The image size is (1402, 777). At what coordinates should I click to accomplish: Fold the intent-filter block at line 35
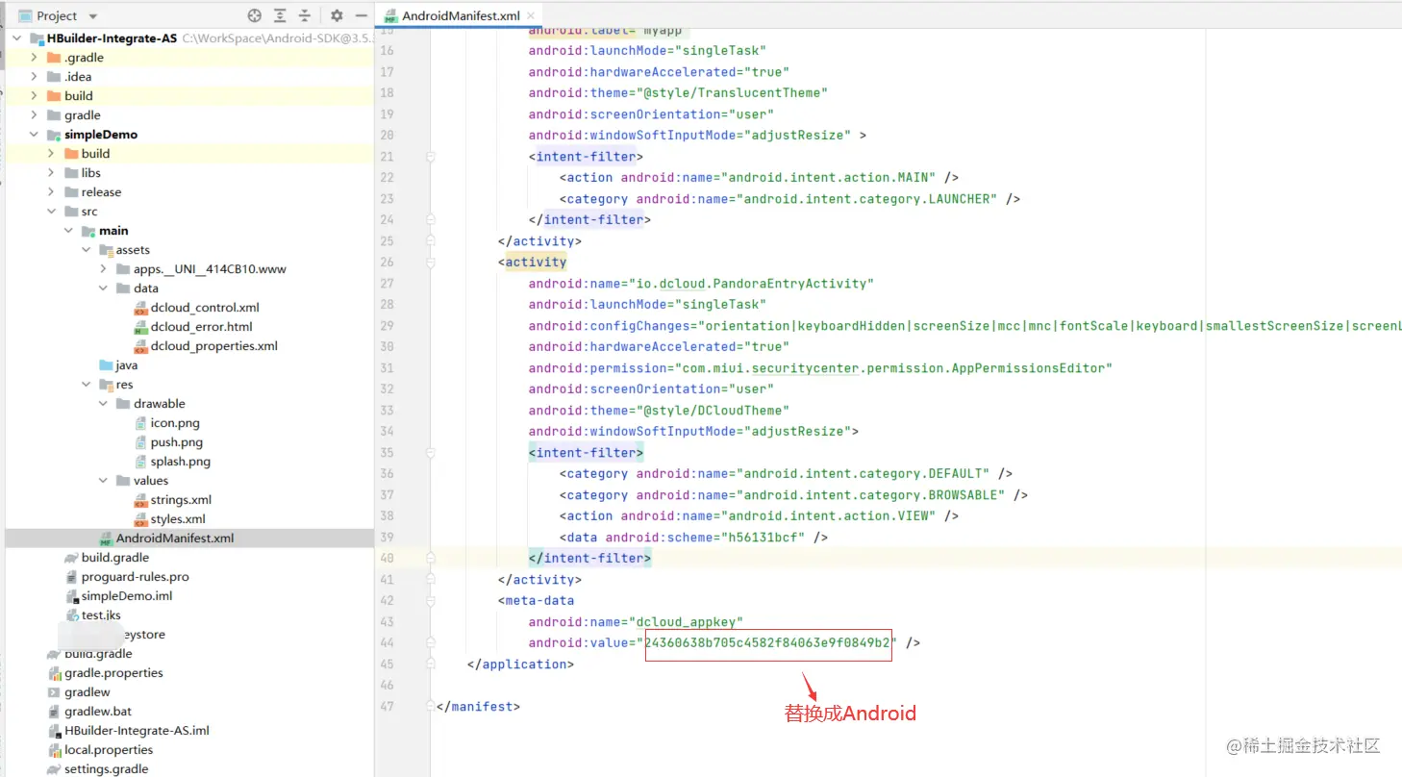pyautogui.click(x=431, y=452)
